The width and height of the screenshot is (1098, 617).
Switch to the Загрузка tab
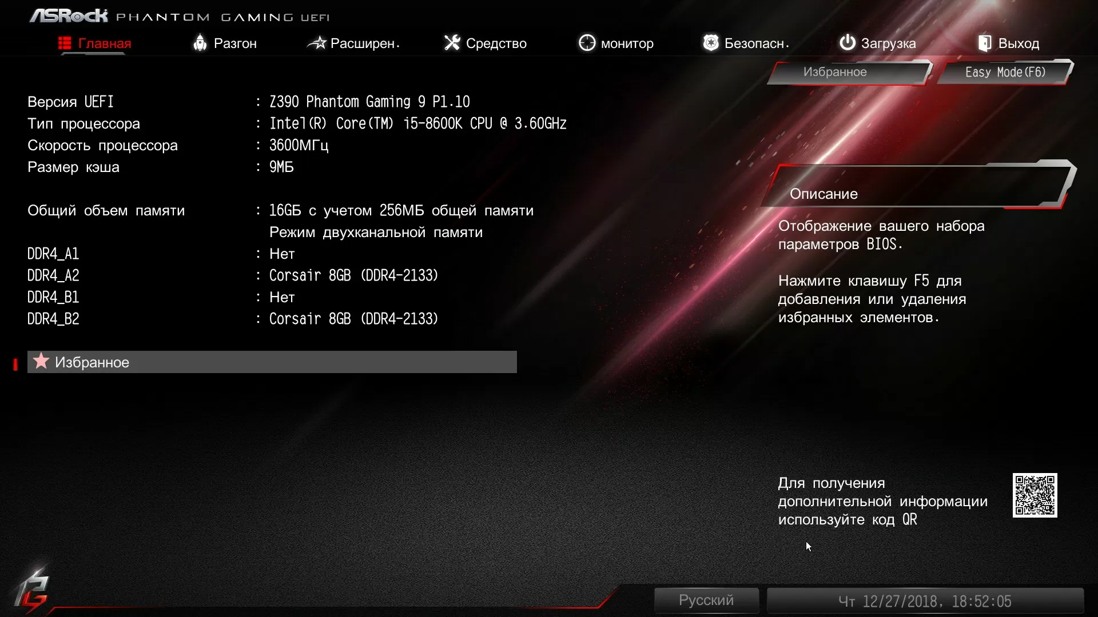pos(878,43)
